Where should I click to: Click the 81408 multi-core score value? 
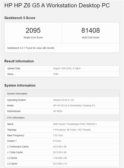click(x=91, y=30)
